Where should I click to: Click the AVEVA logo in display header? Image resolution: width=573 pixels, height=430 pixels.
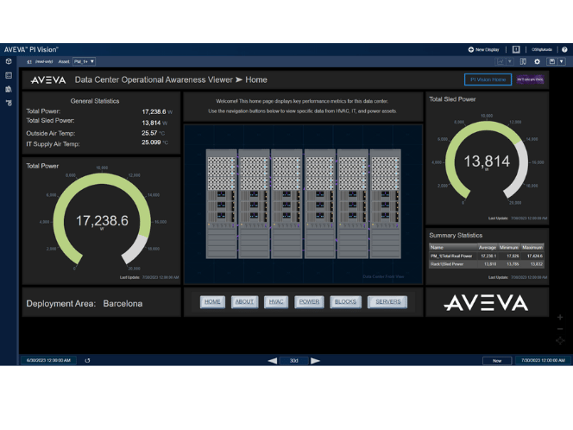click(47, 80)
